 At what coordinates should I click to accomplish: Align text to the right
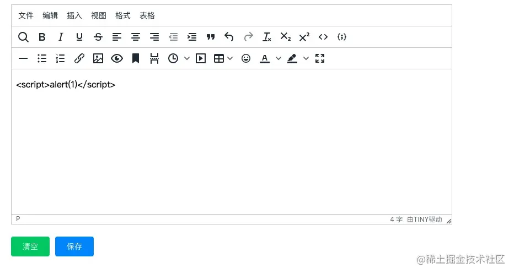(x=154, y=37)
